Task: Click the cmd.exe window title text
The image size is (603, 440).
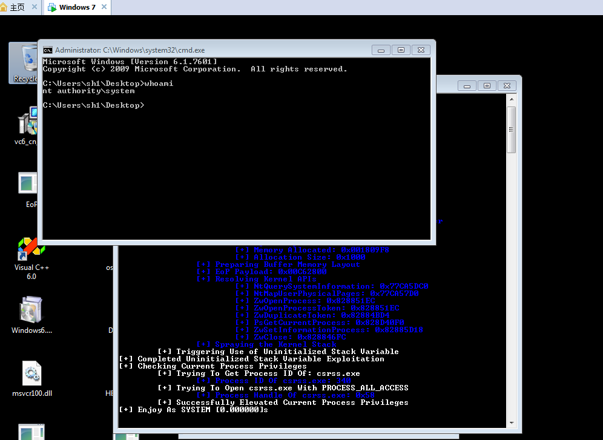Action: [130, 50]
